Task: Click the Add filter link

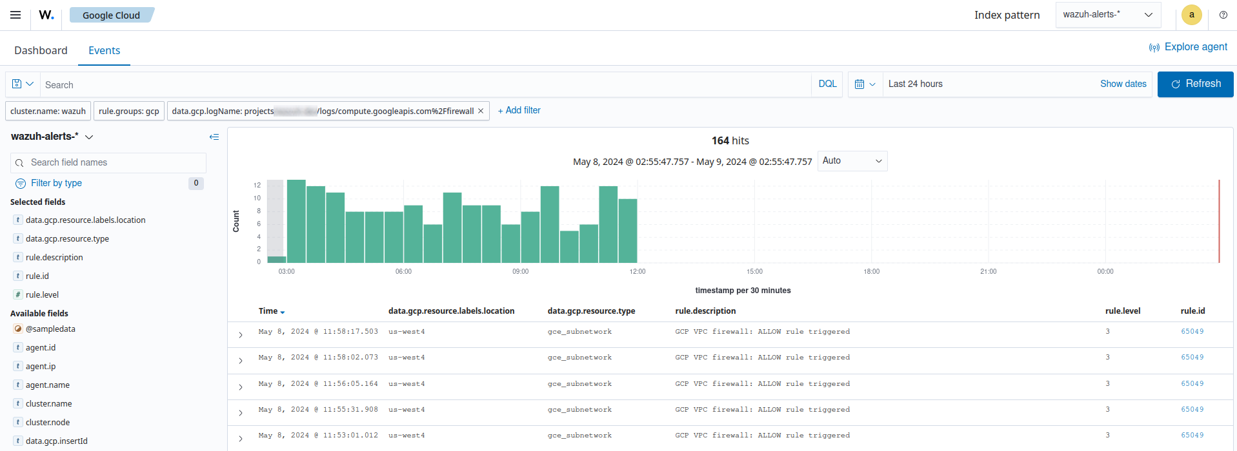Action: click(519, 111)
